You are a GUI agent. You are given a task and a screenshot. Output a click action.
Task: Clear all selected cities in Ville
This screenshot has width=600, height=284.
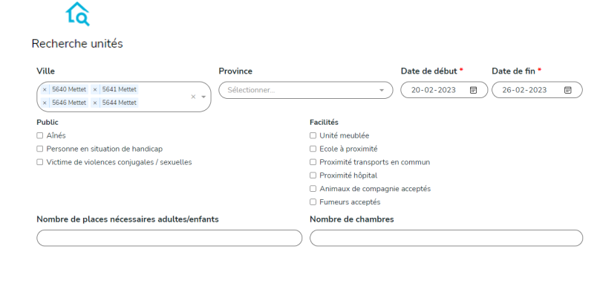[x=193, y=97]
